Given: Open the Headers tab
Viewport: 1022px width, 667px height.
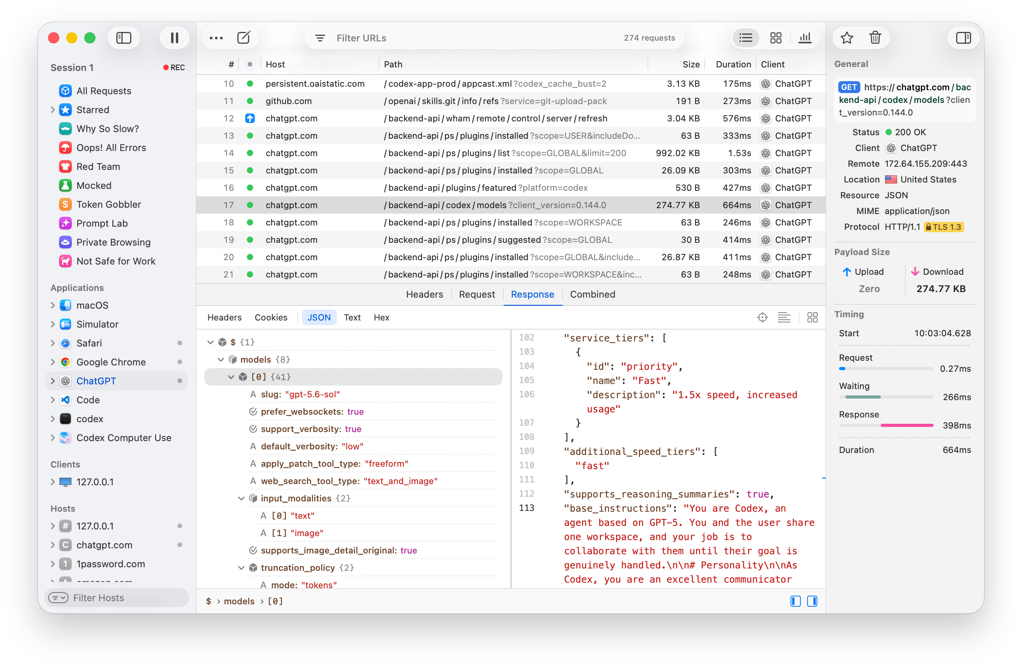Looking at the screenshot, I should [424, 294].
